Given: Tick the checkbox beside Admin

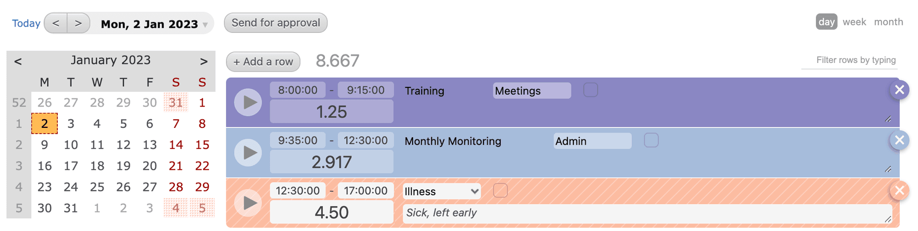Looking at the screenshot, I should coord(651,140).
